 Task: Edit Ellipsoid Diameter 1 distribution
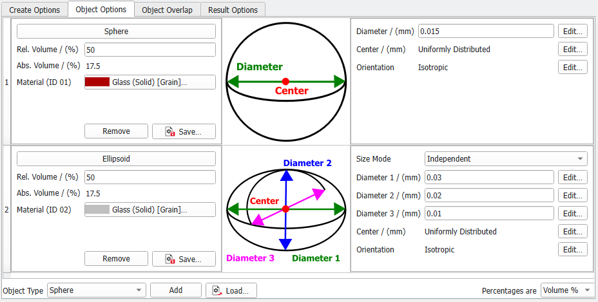573,177
